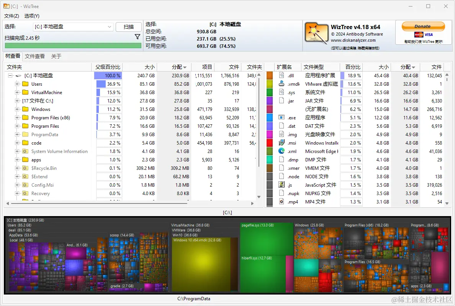The image size is (455, 306).
Task: Click the Windows 10 x64.vmdk treemap block
Action: pos(202,264)
